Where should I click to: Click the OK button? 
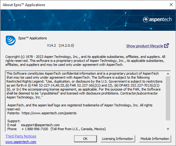click(85, 139)
